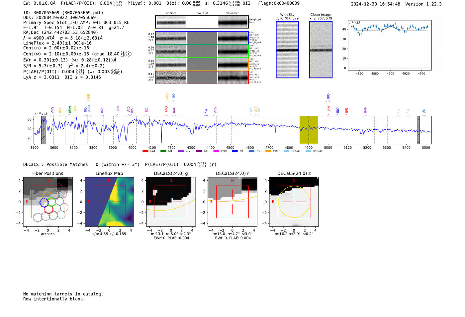Click the green OII legend swatch

(x=163, y=151)
